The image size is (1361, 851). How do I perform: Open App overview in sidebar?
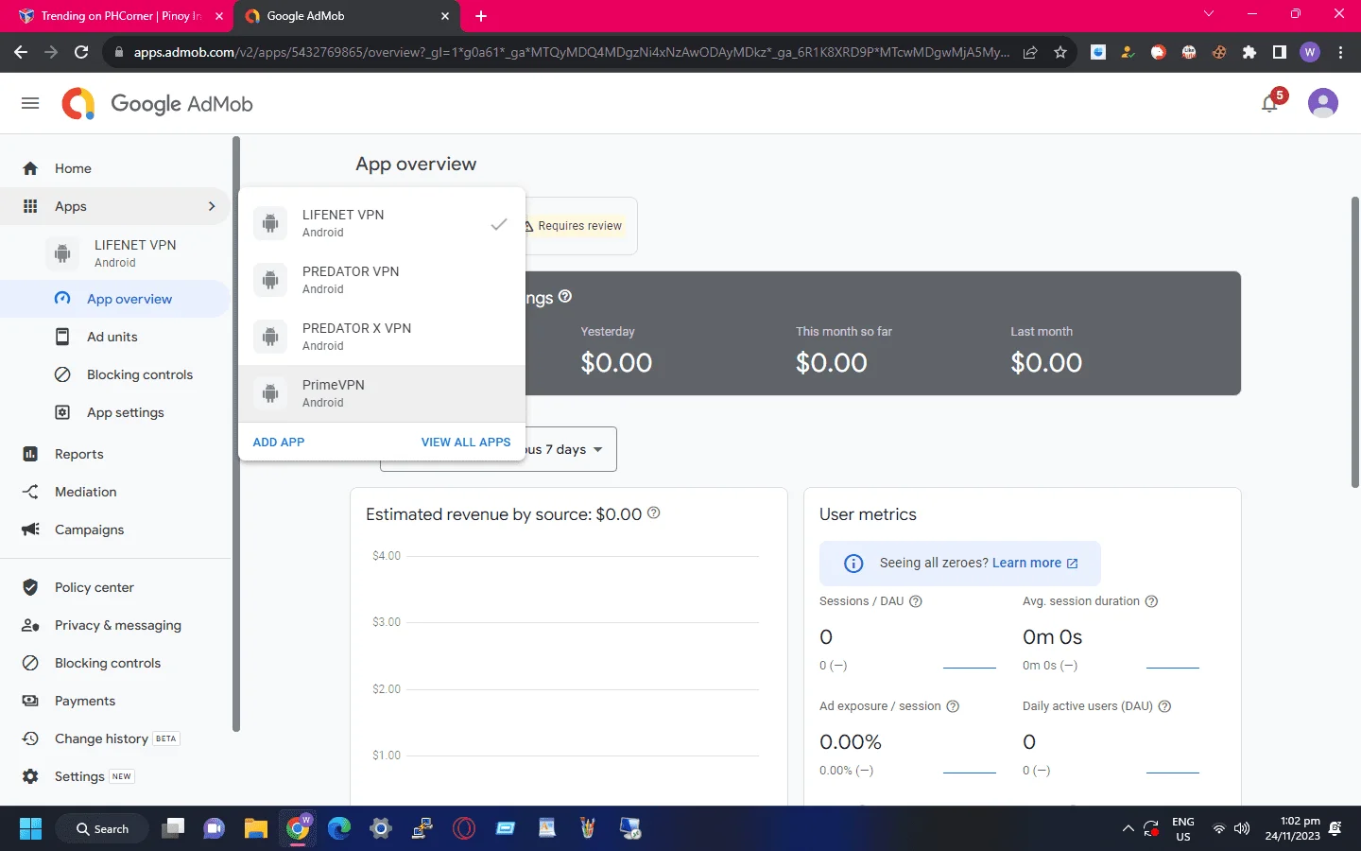[x=115, y=299]
